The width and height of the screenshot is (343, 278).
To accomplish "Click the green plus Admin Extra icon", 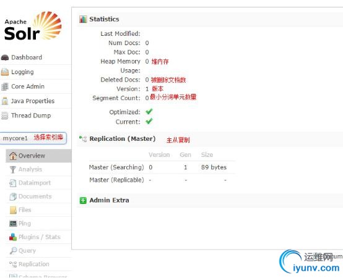I will [83, 200].
